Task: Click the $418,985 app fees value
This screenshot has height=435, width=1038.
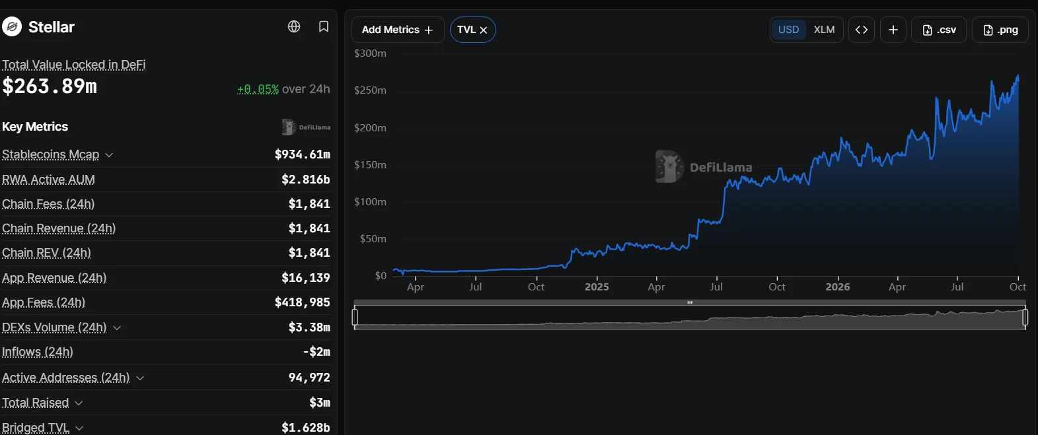Action: click(x=303, y=302)
